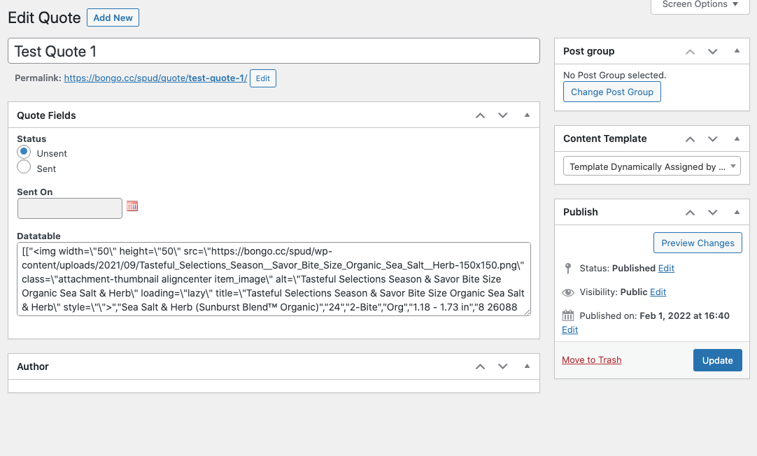757x456 pixels.
Task: Move Quote Fields panel up
Action: tap(480, 115)
